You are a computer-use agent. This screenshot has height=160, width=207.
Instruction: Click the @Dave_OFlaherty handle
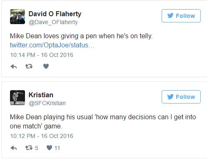point(53,22)
